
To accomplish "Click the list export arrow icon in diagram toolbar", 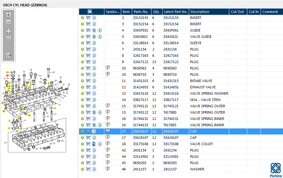I will (x=9, y=55).
